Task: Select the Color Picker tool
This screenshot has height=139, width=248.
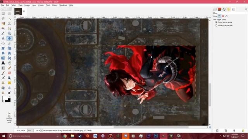Action: point(3,33)
